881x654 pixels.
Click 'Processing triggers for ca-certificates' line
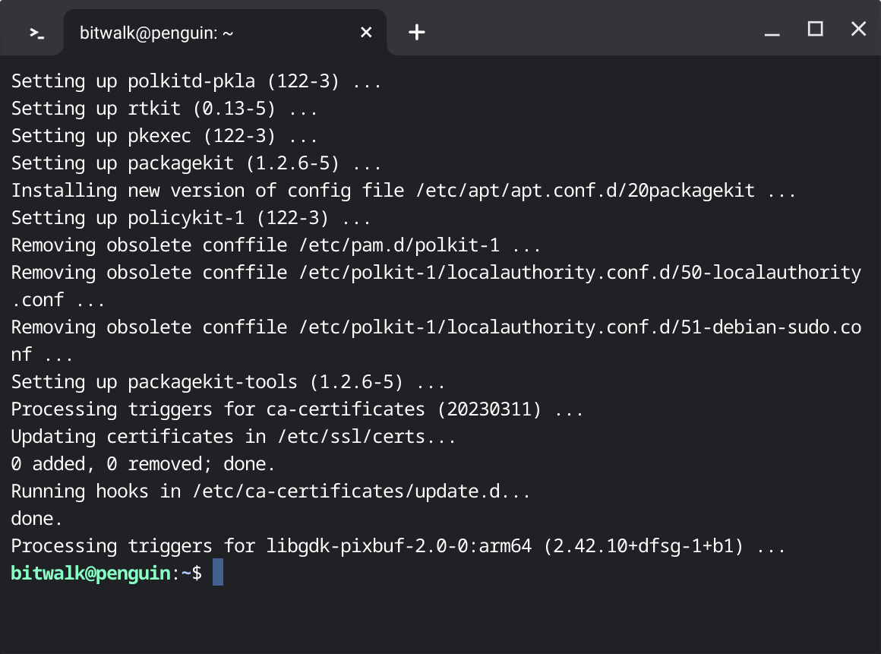(297, 409)
